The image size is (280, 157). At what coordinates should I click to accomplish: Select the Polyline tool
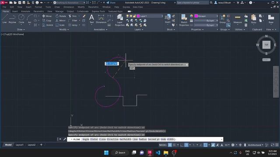click(12, 19)
